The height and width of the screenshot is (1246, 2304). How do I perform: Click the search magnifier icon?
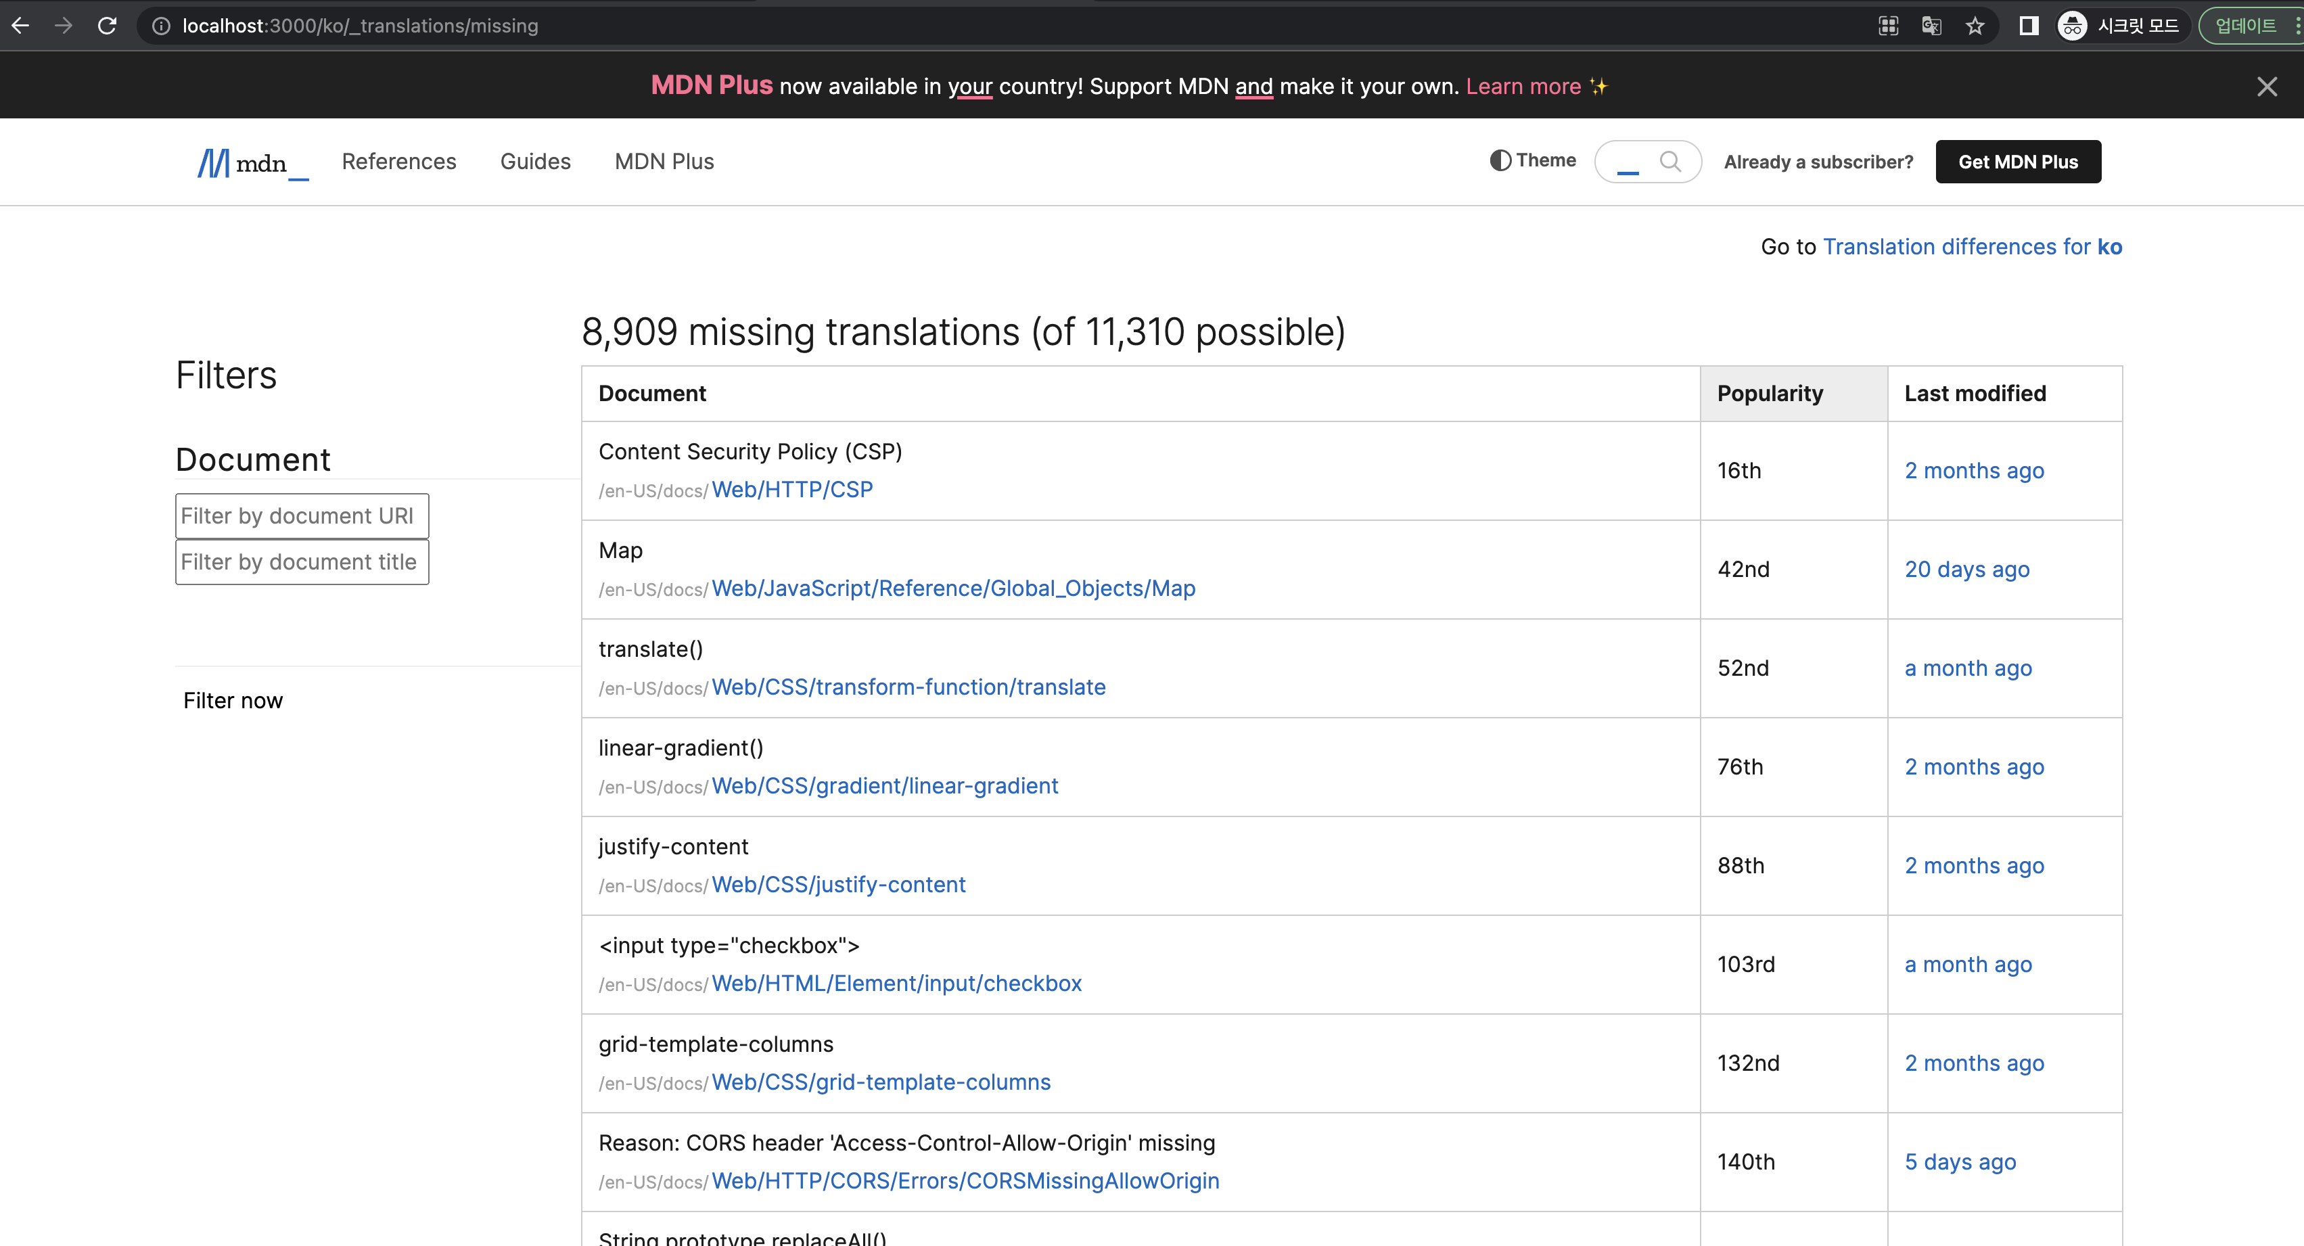coord(1669,161)
